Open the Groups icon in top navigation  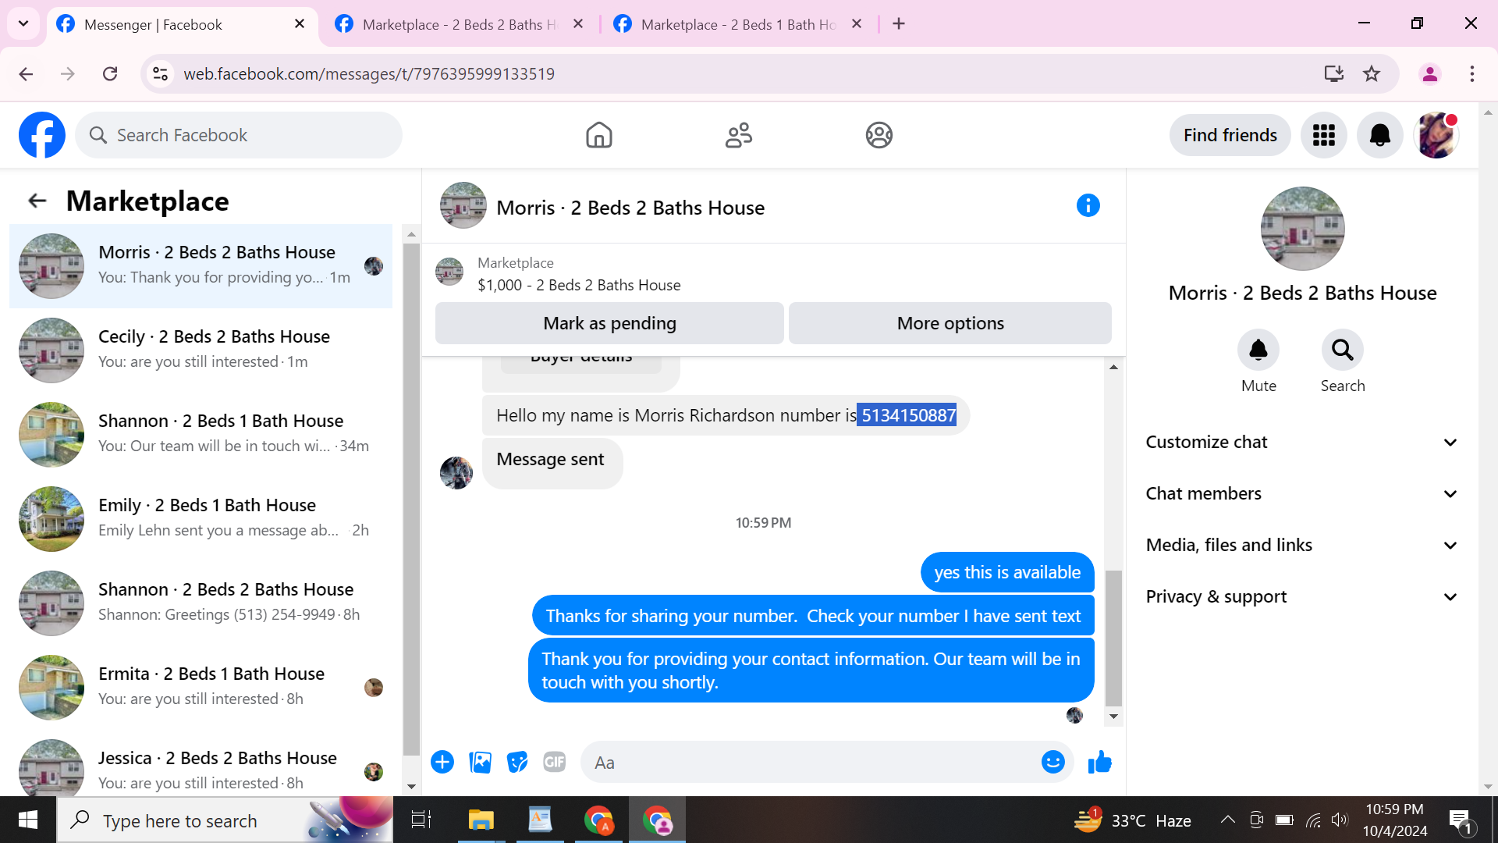[x=879, y=135]
